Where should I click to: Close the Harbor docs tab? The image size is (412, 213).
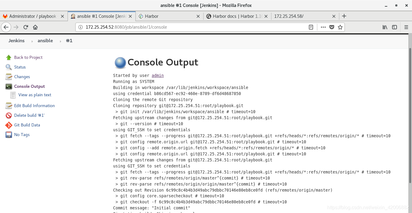click(x=266, y=16)
